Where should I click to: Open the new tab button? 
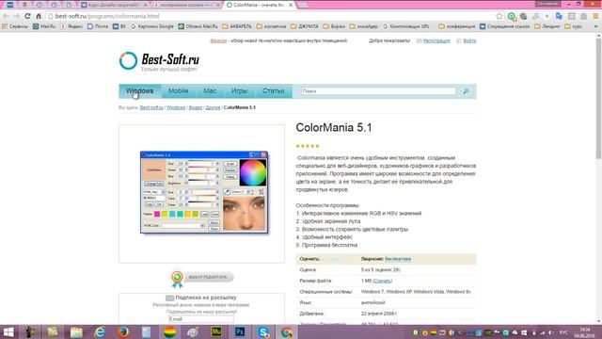point(303,5)
